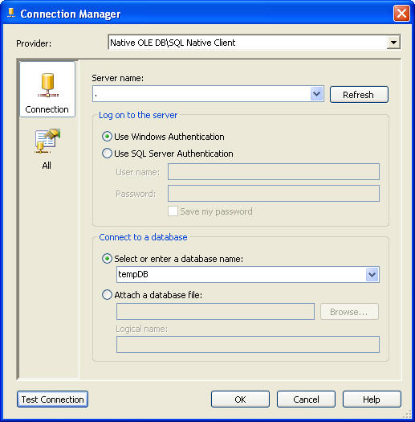The image size is (415, 422).
Task: Click the Cancel button
Action: (x=306, y=399)
